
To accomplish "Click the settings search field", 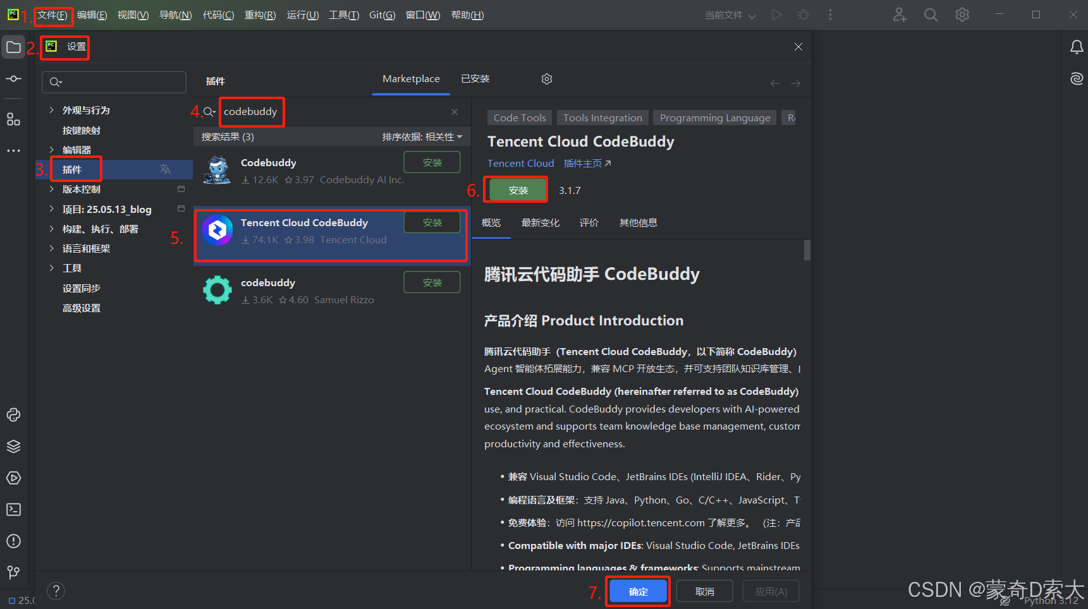I will [114, 82].
